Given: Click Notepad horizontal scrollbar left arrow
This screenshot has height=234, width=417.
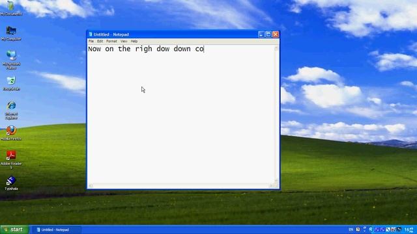Looking at the screenshot, I should click(91, 186).
